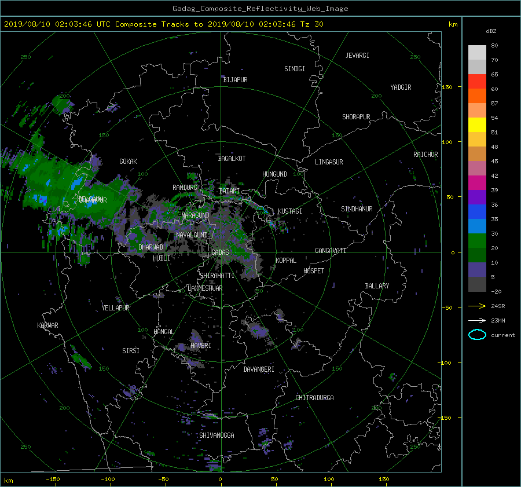Click the yellow 24SR arrow legend icon
This screenshot has height=487, width=521.
coord(477,306)
